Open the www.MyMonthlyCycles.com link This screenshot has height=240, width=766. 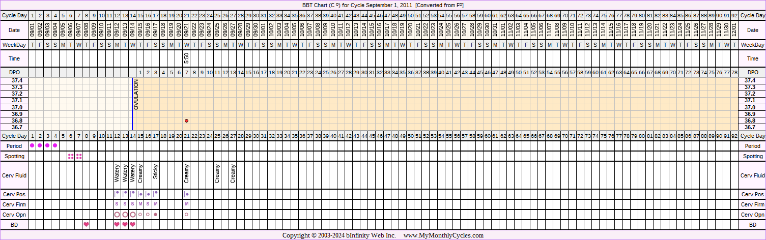[443, 235]
